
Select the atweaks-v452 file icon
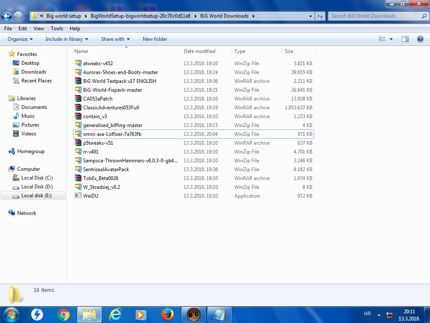click(x=78, y=63)
